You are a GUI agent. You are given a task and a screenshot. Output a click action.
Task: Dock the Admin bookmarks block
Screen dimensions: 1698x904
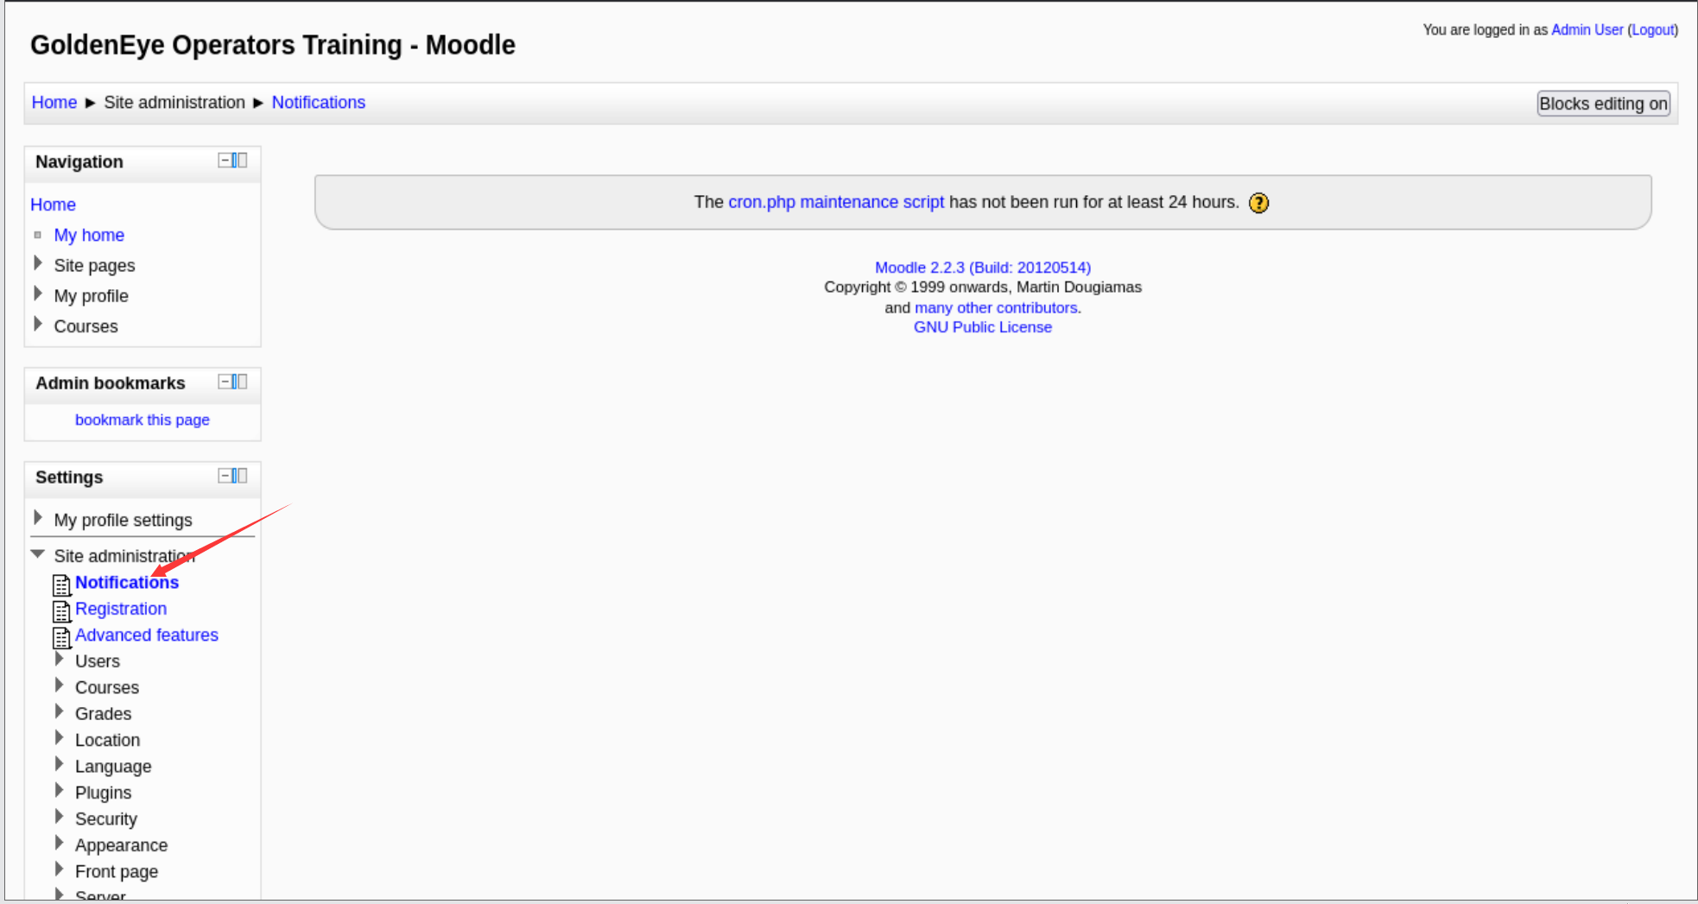(x=240, y=382)
